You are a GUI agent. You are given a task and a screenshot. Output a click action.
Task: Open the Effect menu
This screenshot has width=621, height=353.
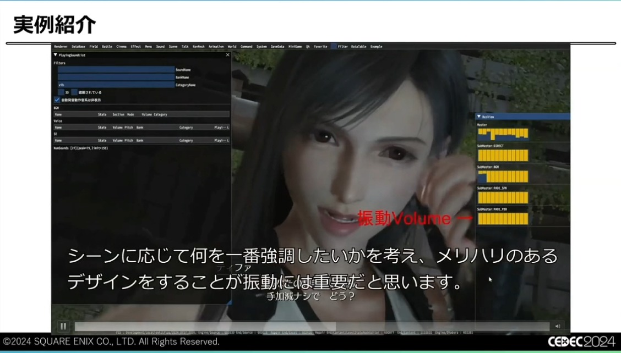(136, 47)
